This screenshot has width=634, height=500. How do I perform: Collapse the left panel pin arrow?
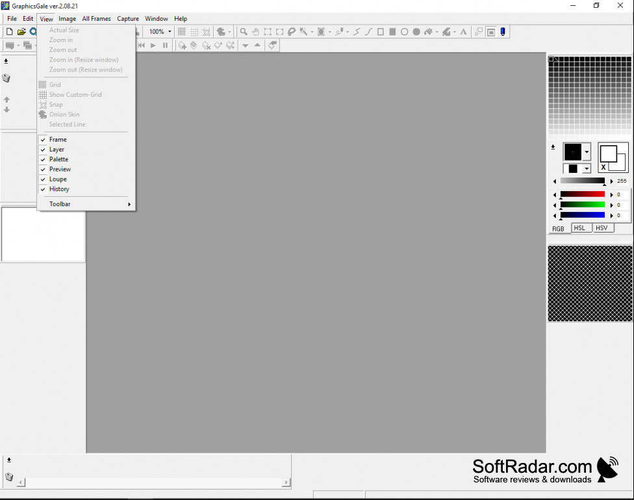point(6,61)
